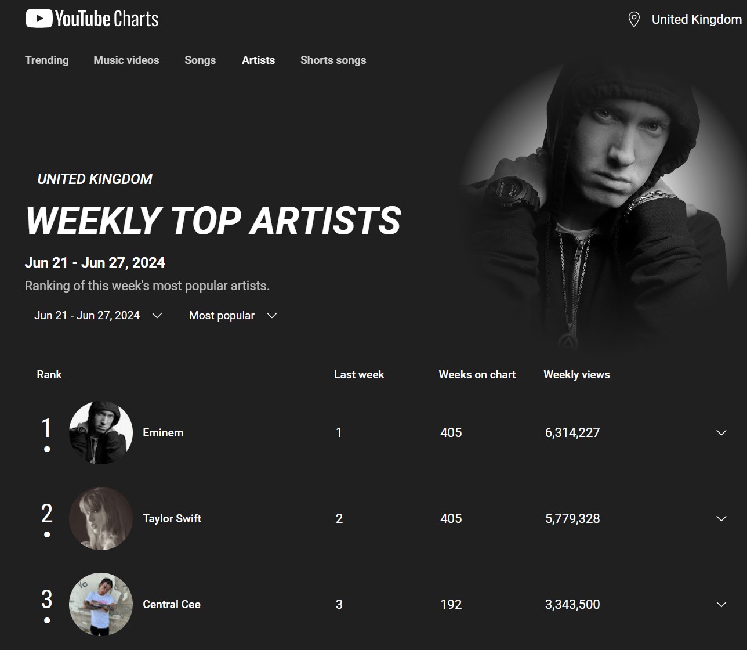Click the YouTube Charts logo
747x650 pixels.
click(x=92, y=19)
